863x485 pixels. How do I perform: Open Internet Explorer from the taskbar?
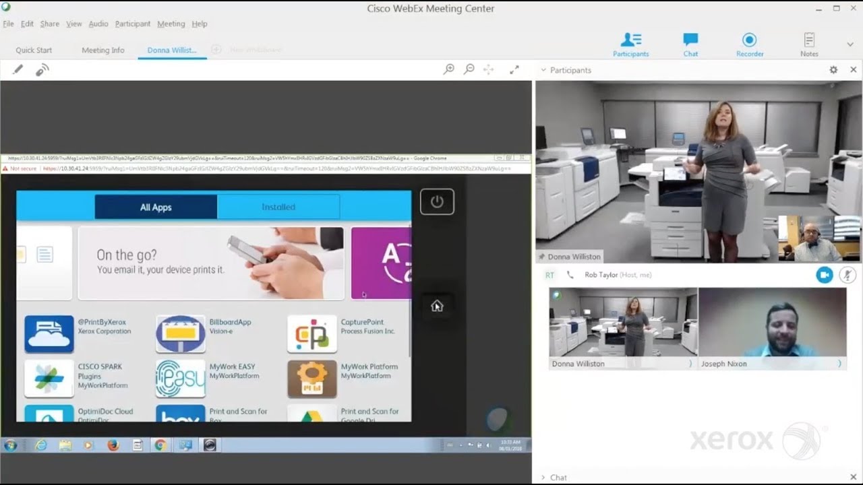click(42, 445)
